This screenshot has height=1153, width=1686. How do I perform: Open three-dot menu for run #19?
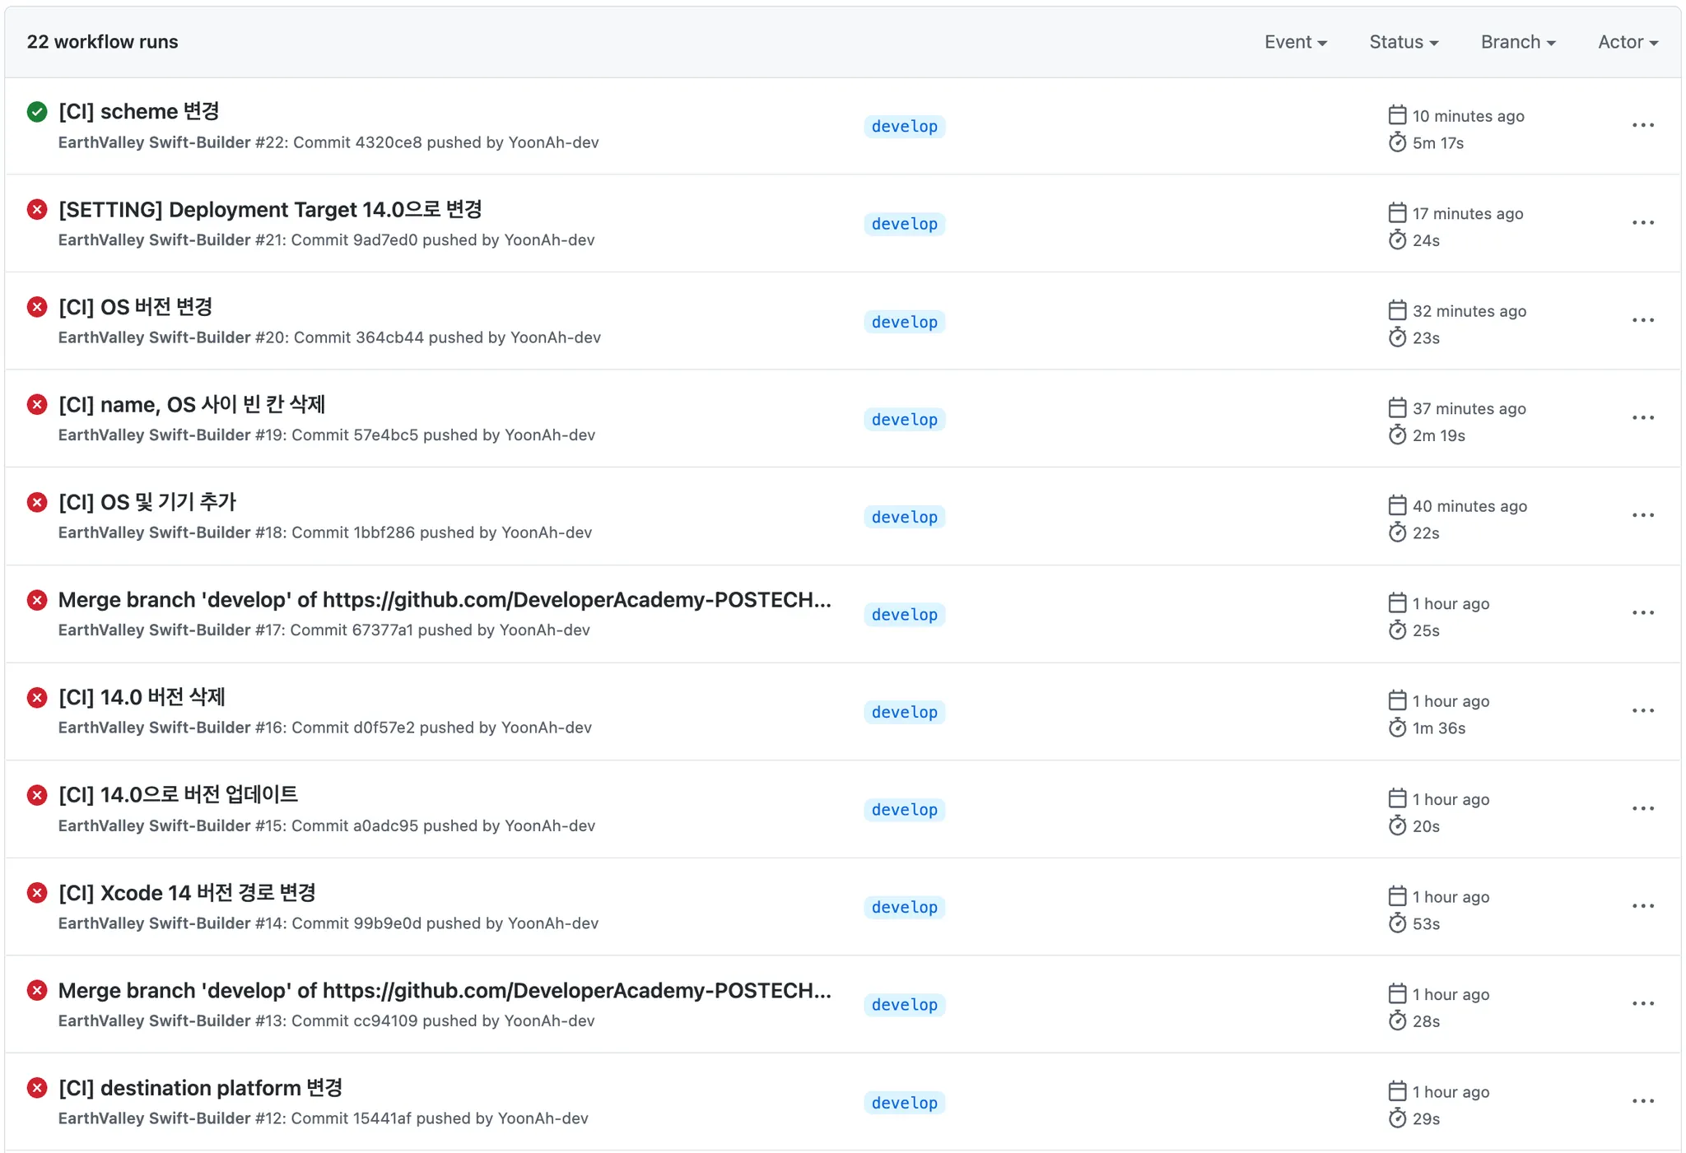(x=1642, y=418)
